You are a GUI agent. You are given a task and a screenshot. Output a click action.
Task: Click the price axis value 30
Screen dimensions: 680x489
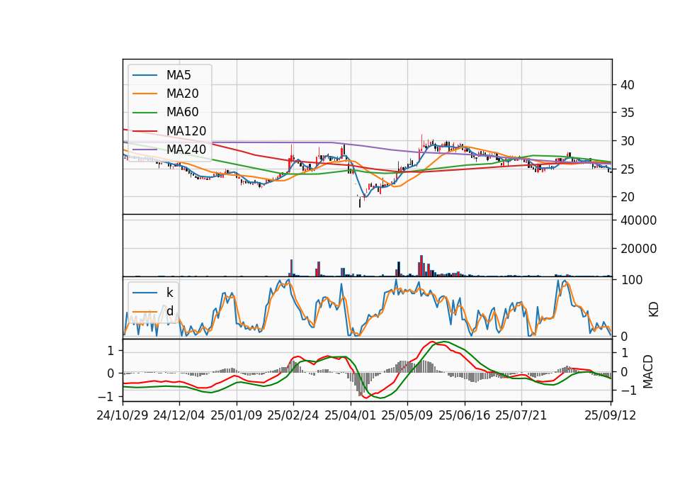(x=627, y=141)
